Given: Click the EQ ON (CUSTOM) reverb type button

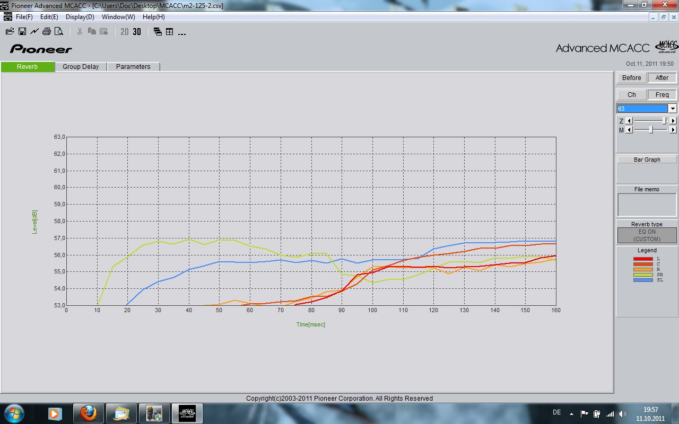Looking at the screenshot, I should [647, 235].
